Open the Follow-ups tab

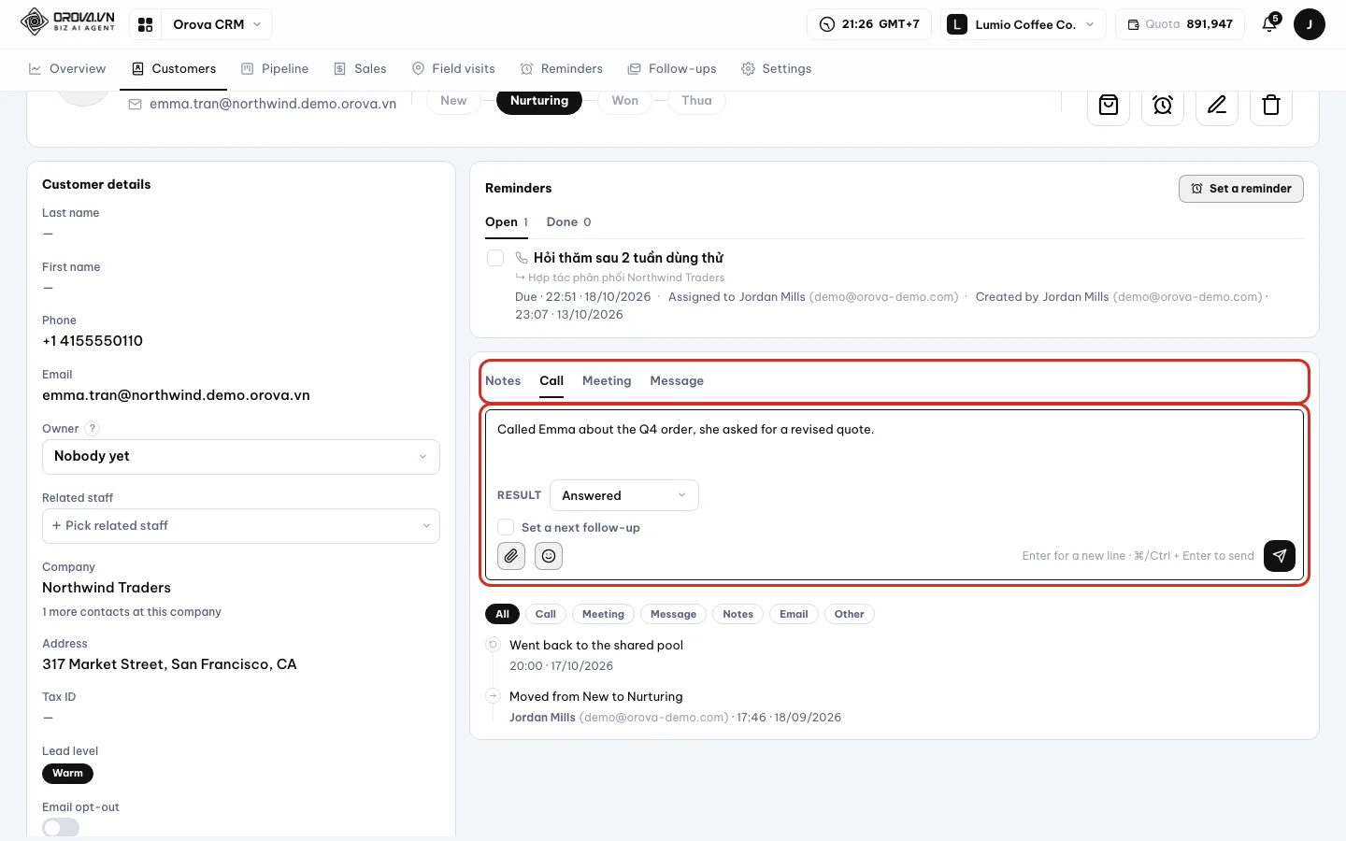pyautogui.click(x=672, y=69)
